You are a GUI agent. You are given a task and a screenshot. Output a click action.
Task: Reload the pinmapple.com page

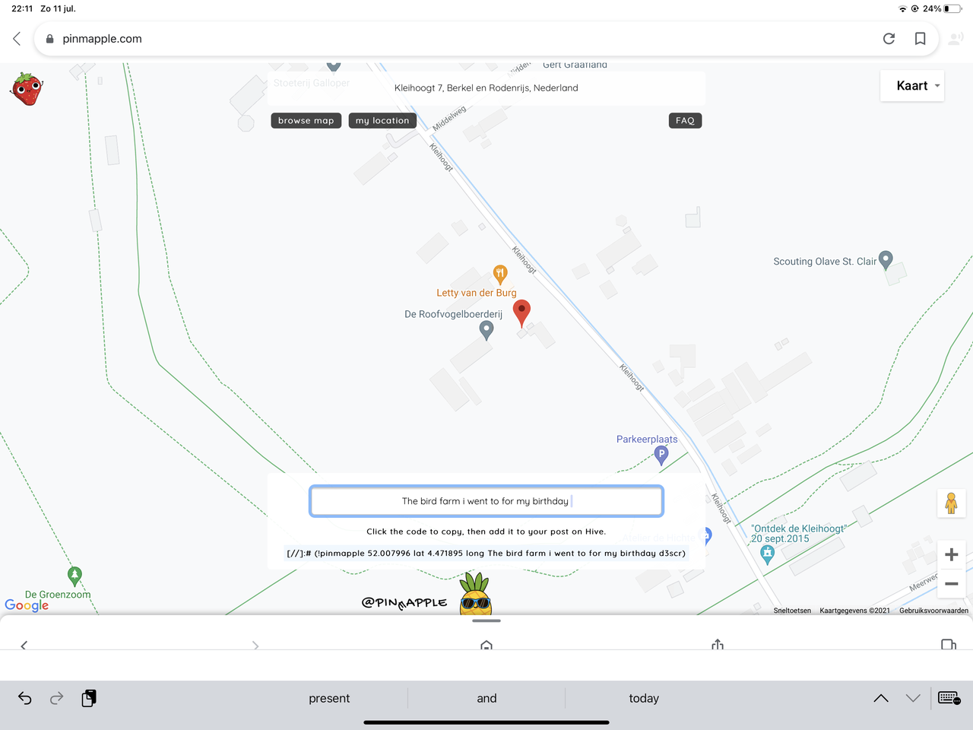click(889, 39)
